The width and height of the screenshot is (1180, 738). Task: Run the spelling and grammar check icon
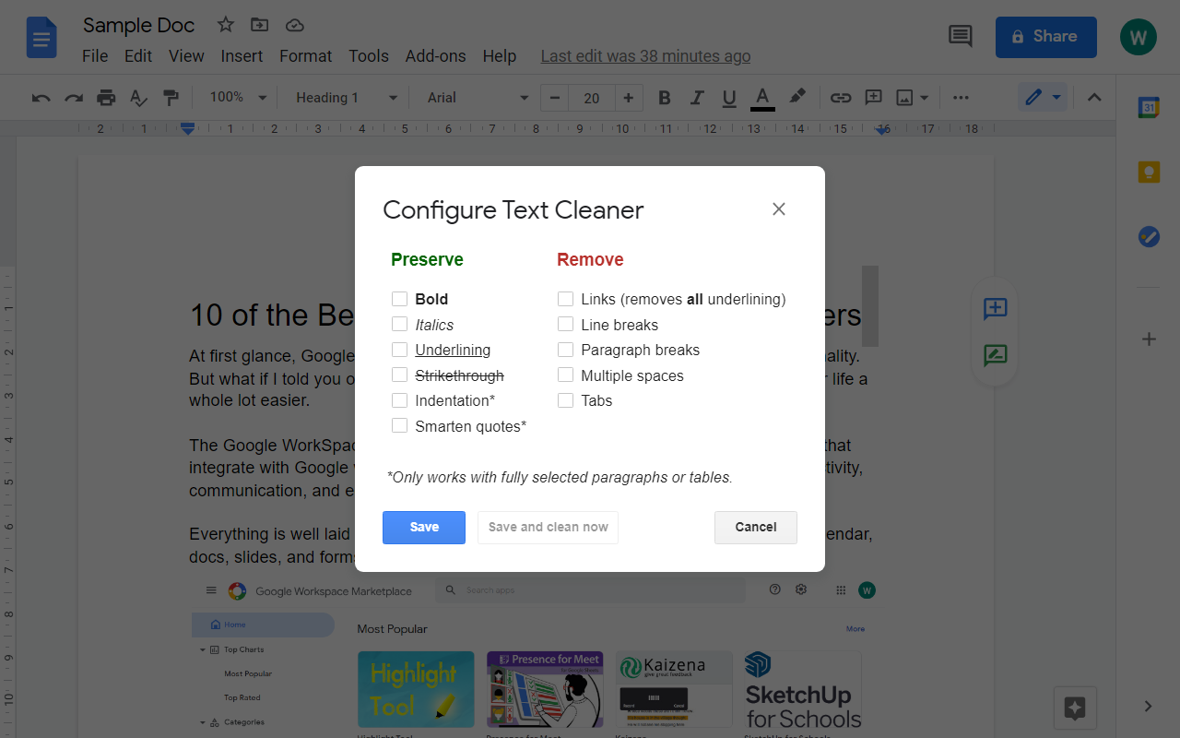click(138, 98)
